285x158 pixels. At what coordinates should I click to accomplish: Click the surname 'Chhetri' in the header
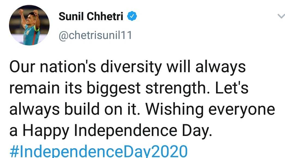pos(105,16)
